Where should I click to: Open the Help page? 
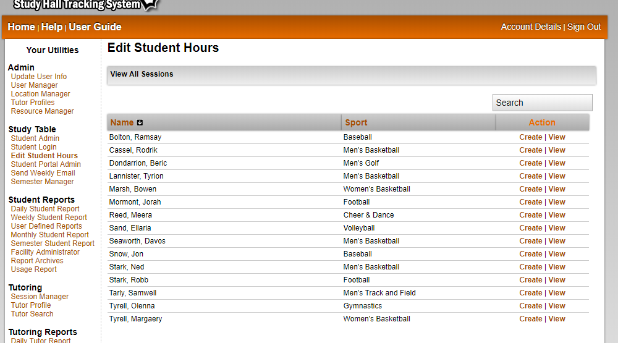point(52,27)
